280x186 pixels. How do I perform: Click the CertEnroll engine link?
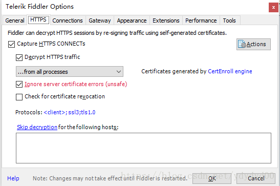(230, 71)
